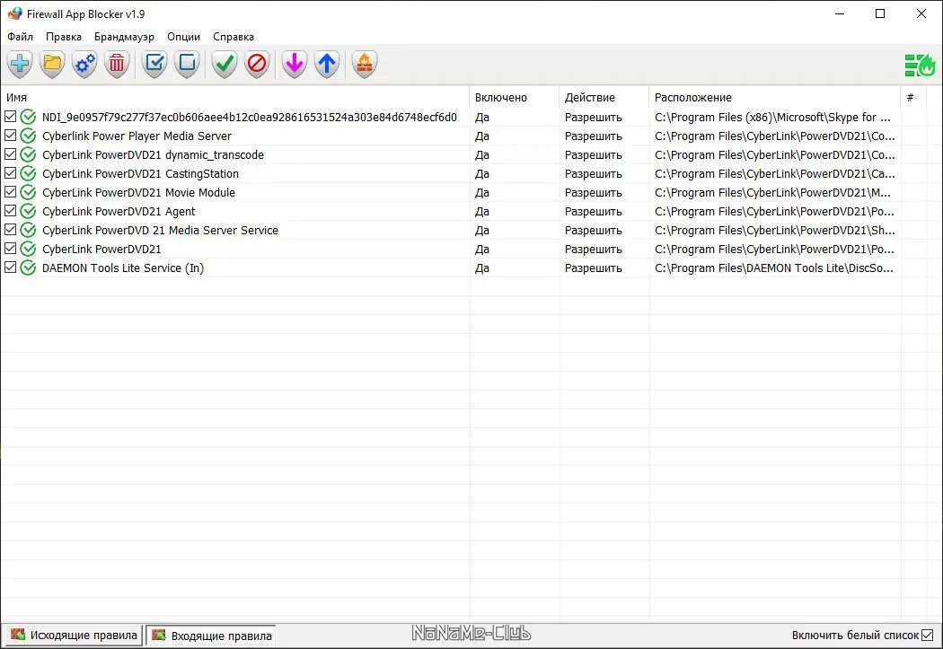This screenshot has height=649, width=943.
Task: Sort by the Действие column header
Action: coord(604,97)
